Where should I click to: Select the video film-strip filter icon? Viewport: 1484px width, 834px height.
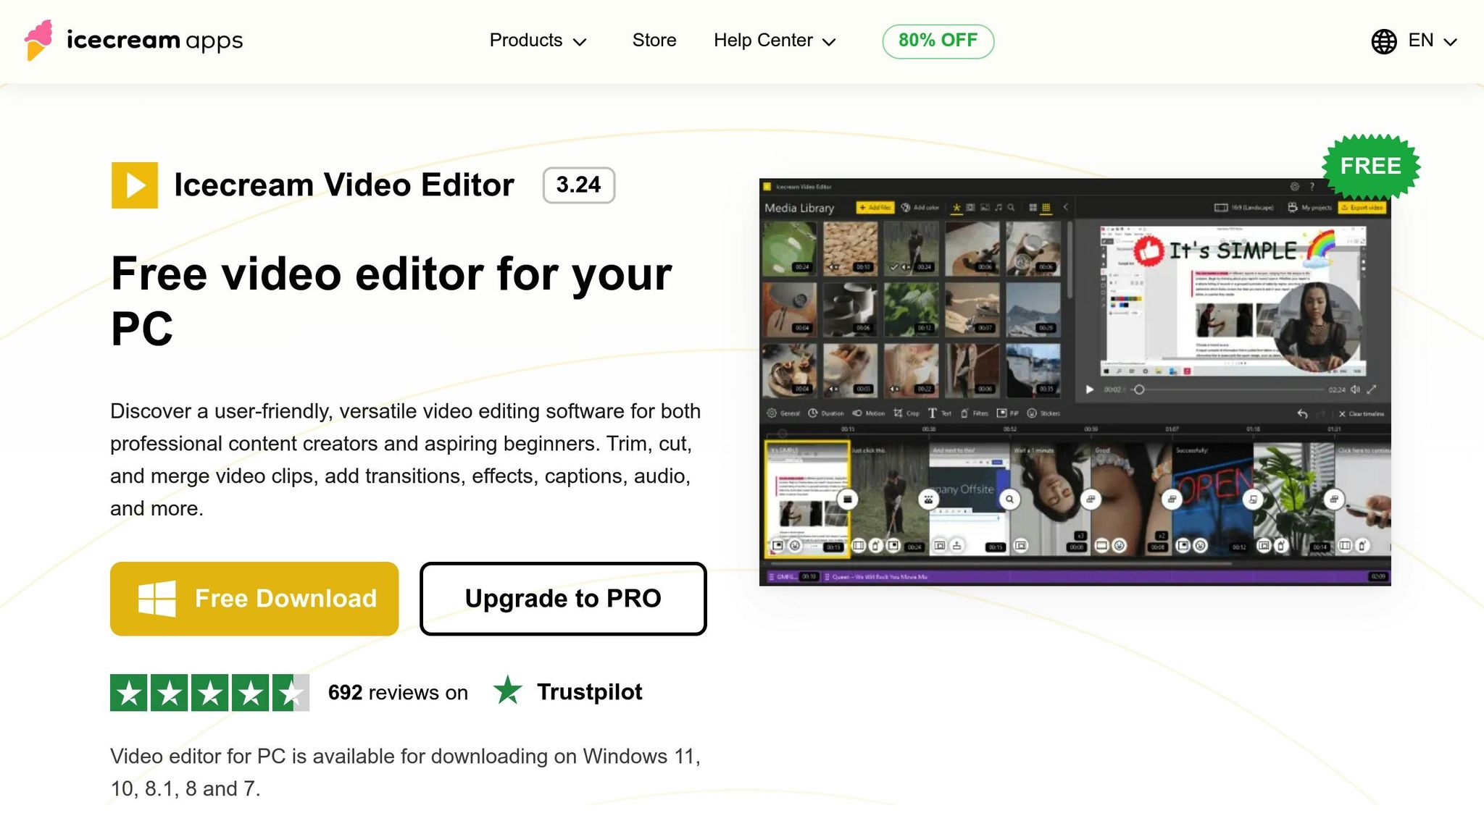click(x=970, y=208)
